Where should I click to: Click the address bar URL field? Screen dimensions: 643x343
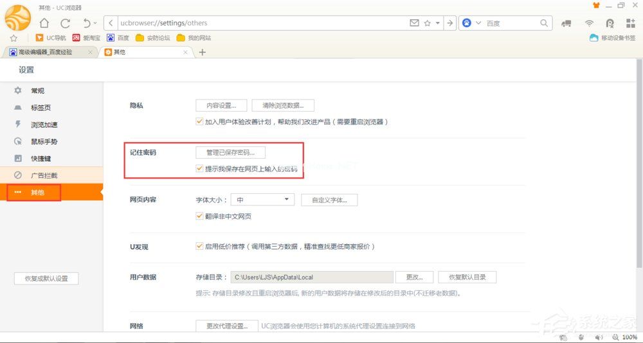point(257,23)
